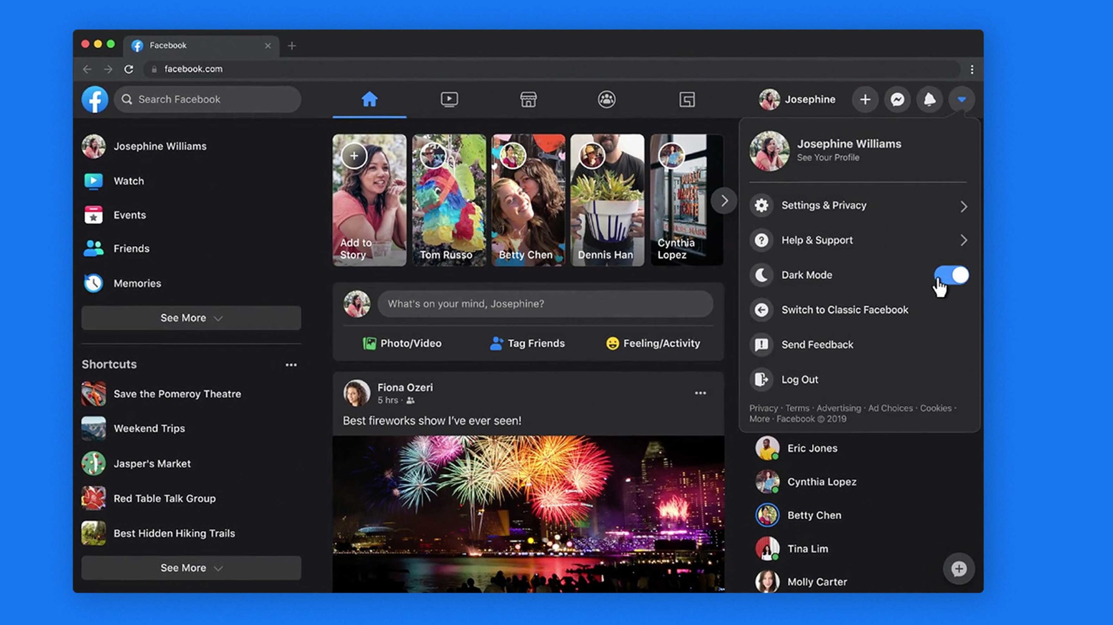Viewport: 1113px width, 625px height.
Task: Expand See More under Shortcuts
Action: (191, 568)
